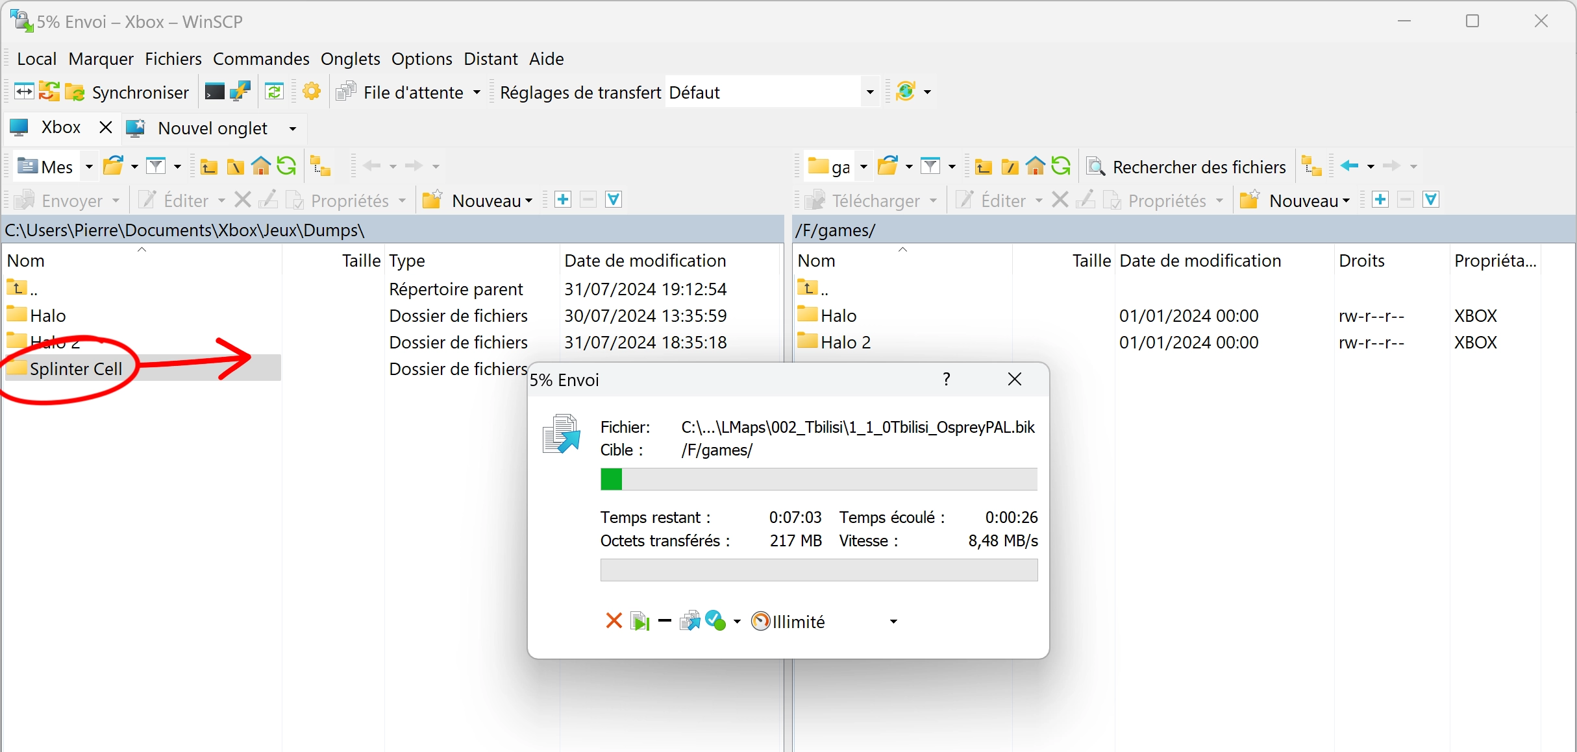Expand the once-finished action dropdown arrow
Image resolution: width=1577 pixels, height=752 pixels.
pyautogui.click(x=737, y=622)
